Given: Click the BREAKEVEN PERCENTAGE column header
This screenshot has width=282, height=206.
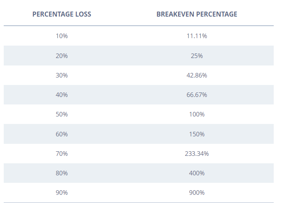Looking at the screenshot, I should point(197,14).
